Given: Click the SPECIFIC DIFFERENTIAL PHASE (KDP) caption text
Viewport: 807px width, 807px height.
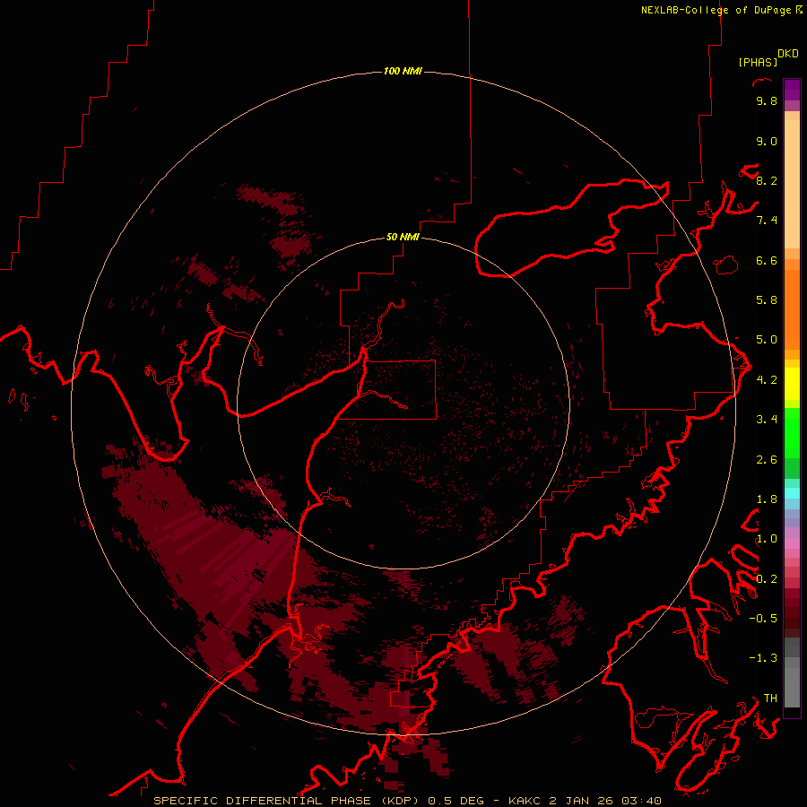Looking at the screenshot, I should click(288, 801).
